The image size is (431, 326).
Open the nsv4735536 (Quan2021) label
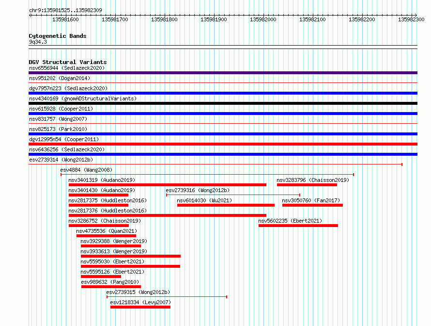(x=107, y=231)
